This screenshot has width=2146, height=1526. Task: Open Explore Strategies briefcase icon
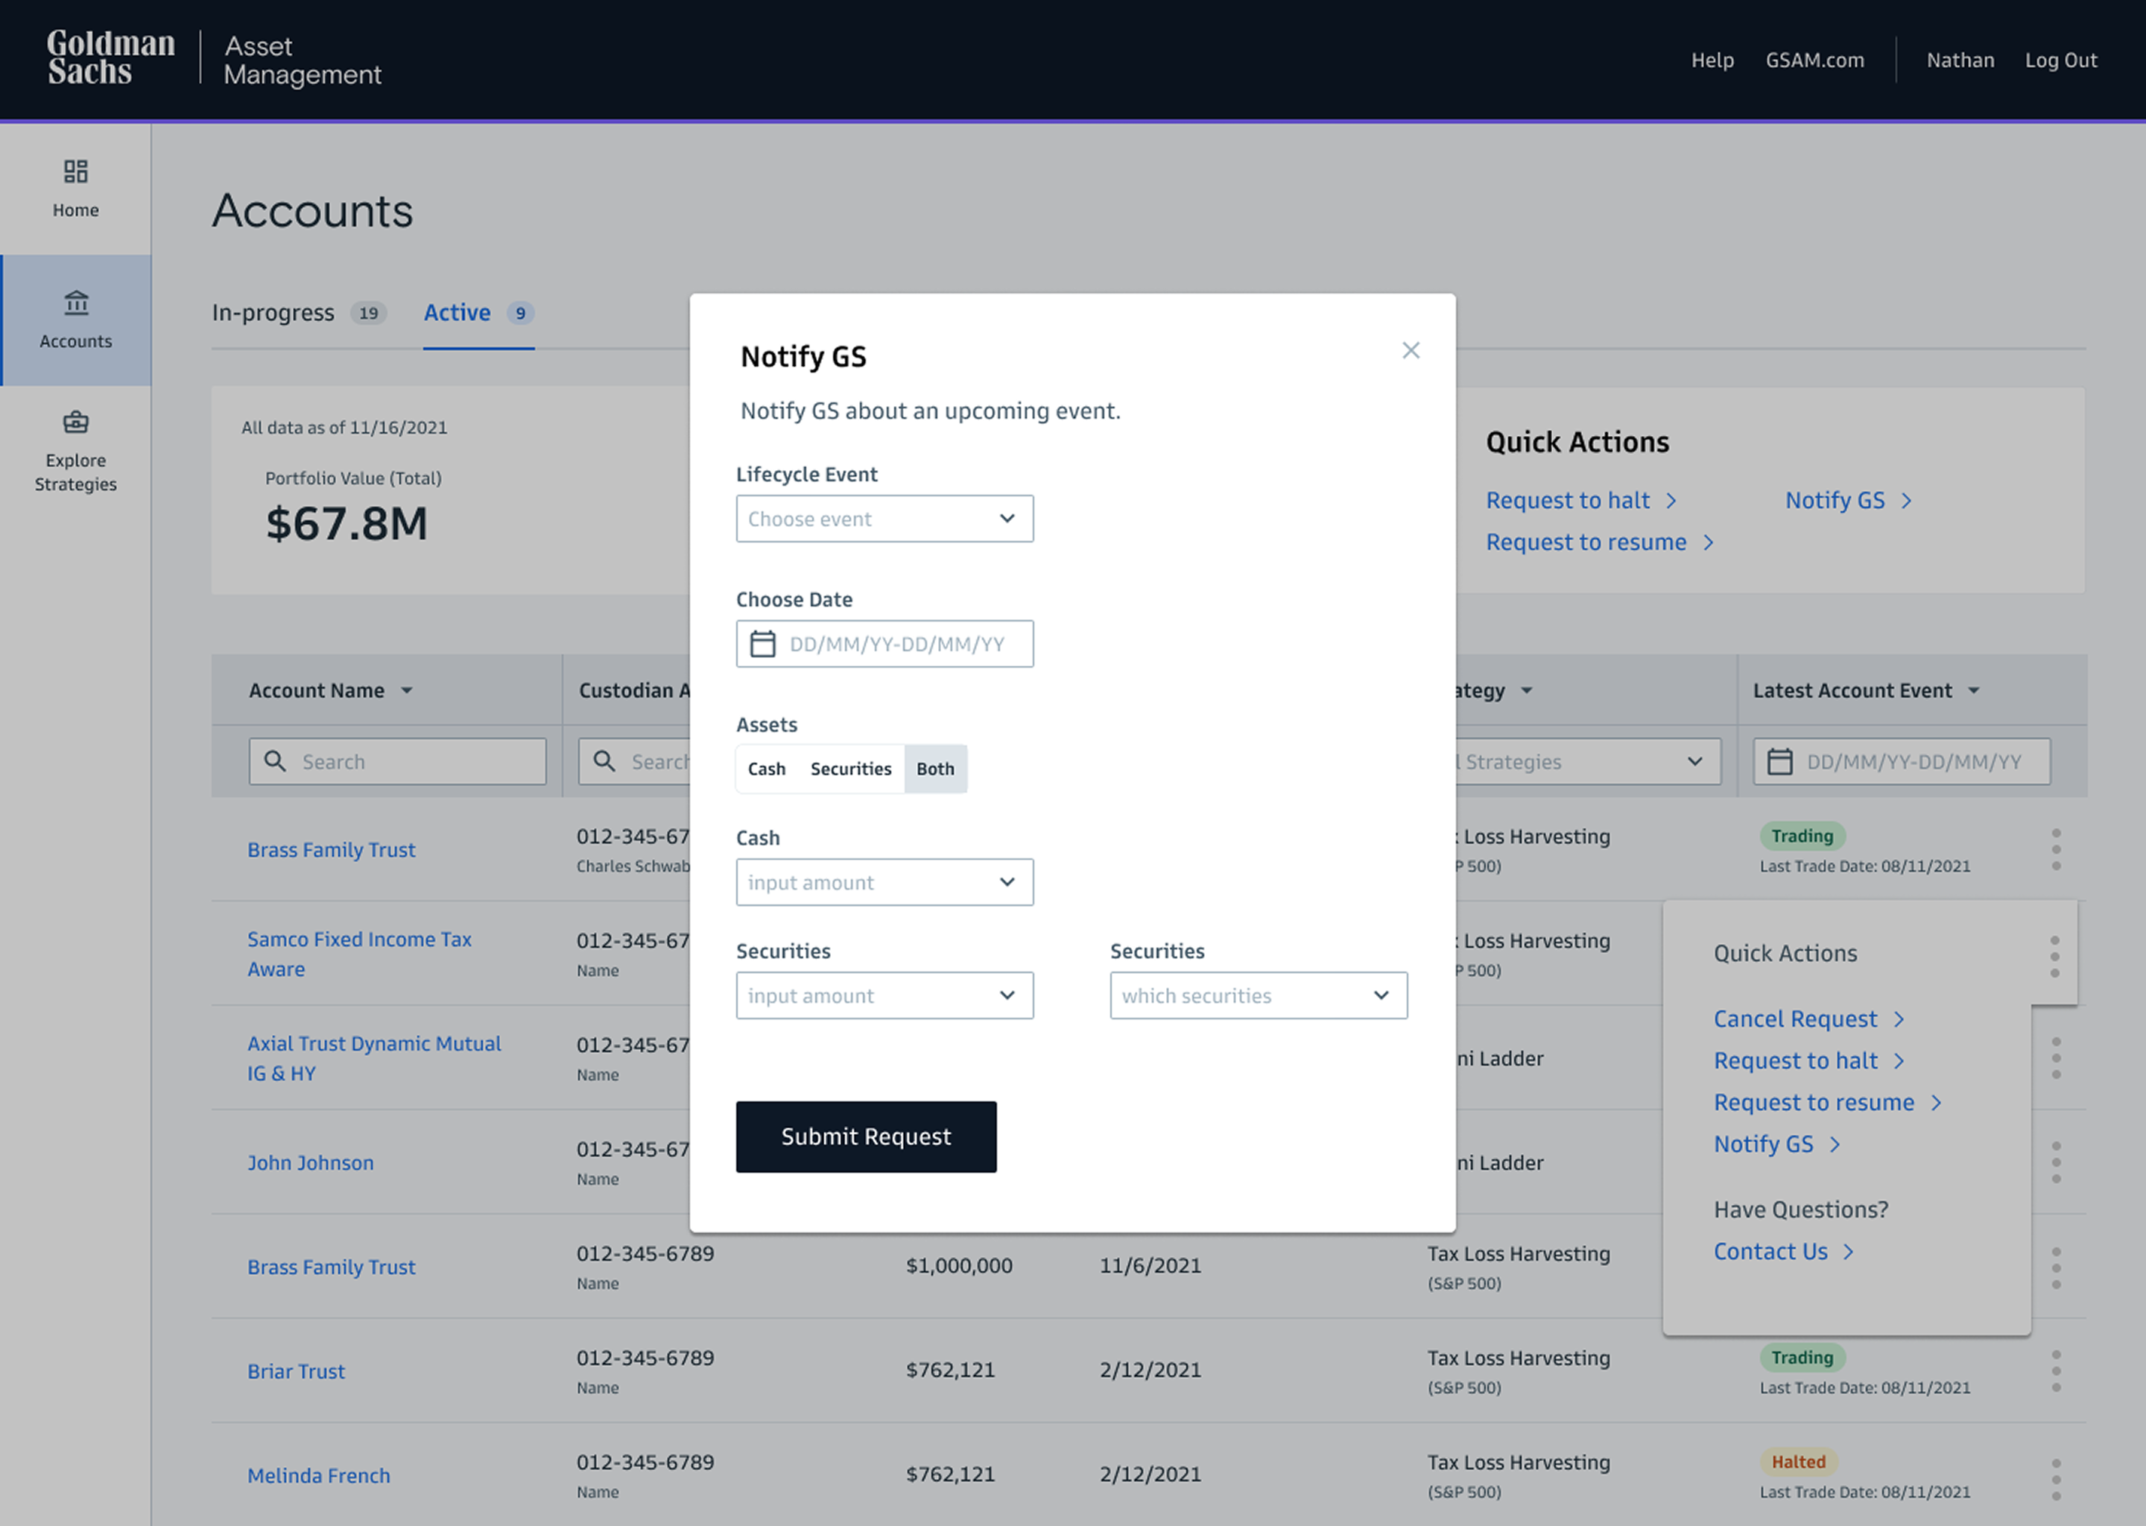click(76, 422)
